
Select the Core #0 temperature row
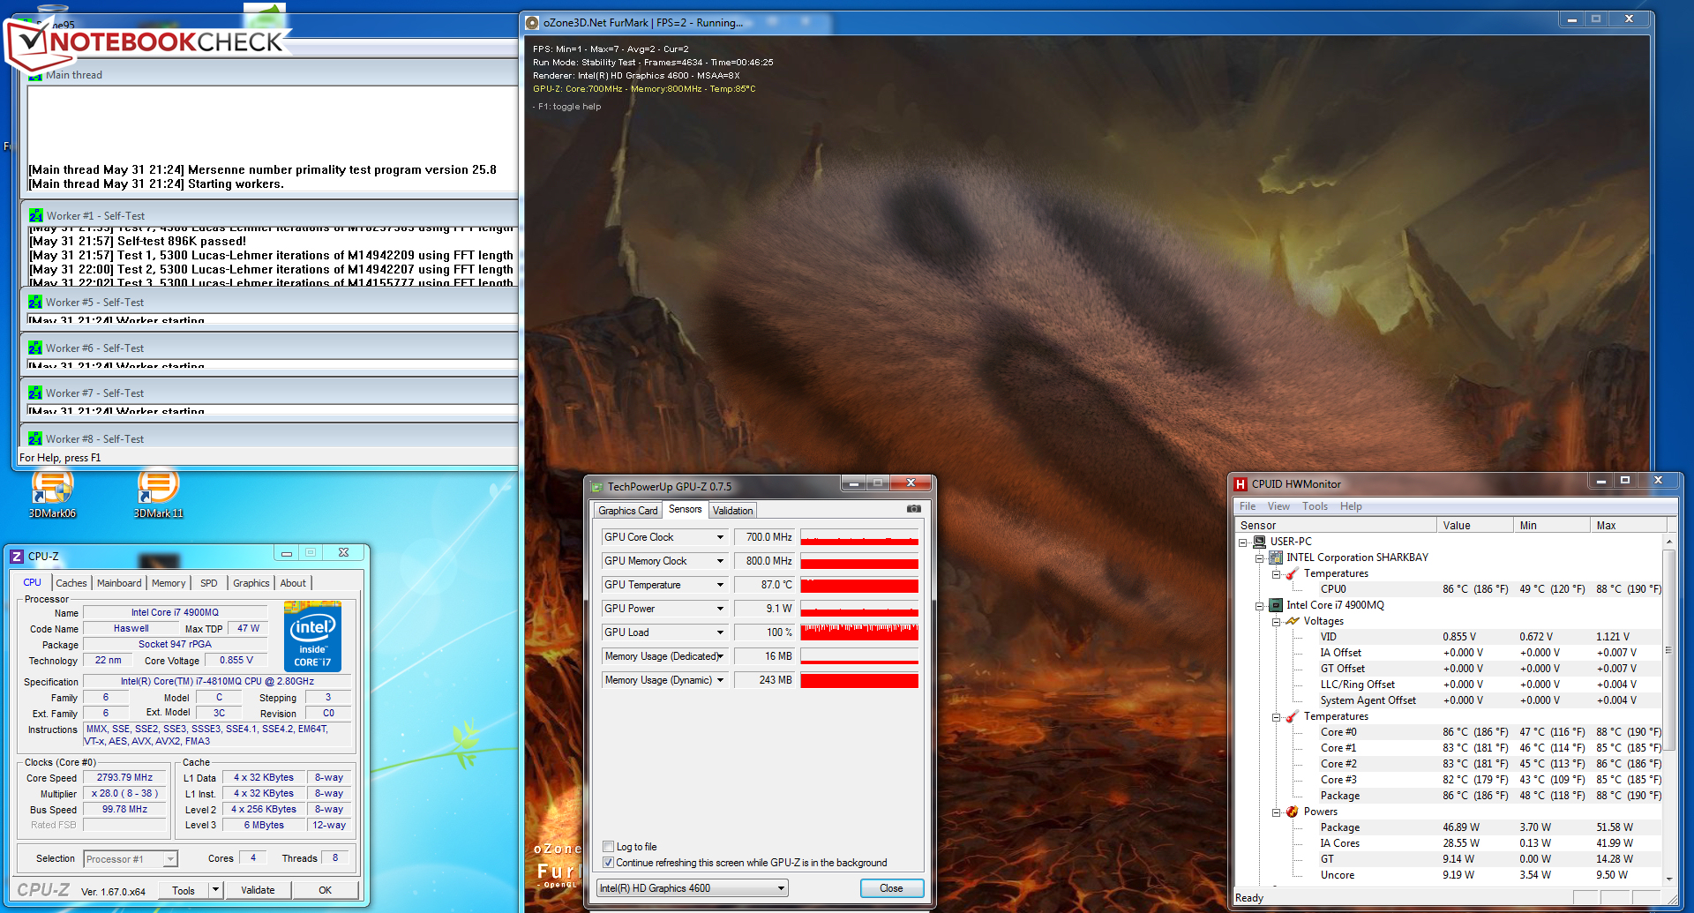tap(1490, 732)
